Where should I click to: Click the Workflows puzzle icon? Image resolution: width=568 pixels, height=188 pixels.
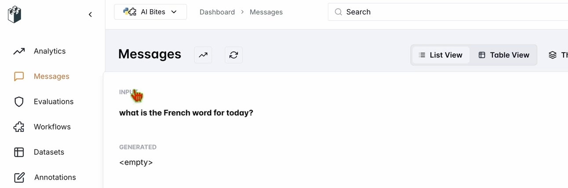click(x=19, y=127)
